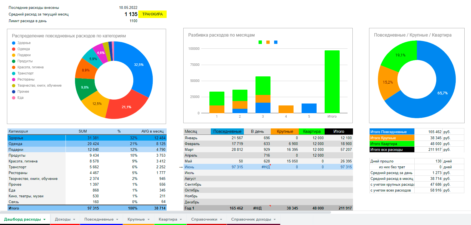Screen dimensions: 471x225
Task: Open Доходы tab dropdown arrow
Action: coord(74,219)
